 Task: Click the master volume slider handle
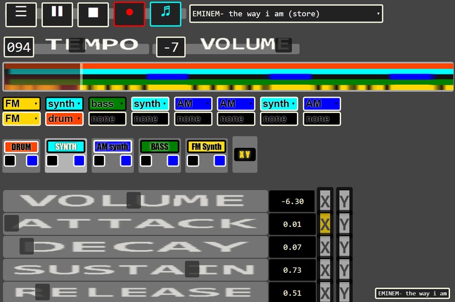283,45
